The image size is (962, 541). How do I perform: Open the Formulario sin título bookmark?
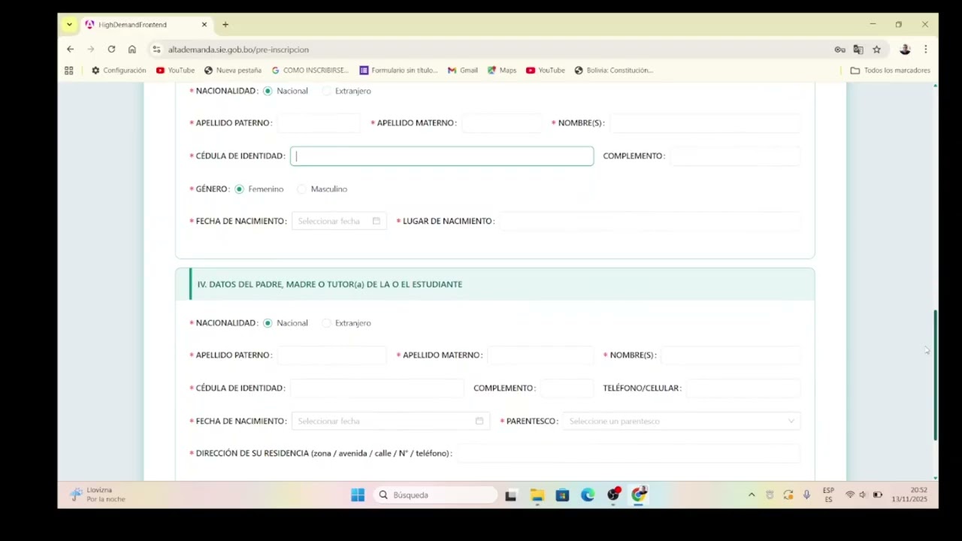tap(398, 71)
